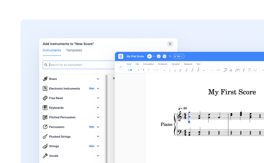264x163 pixels.
Task: Click the Plucked Strings category
Action: click(x=60, y=137)
